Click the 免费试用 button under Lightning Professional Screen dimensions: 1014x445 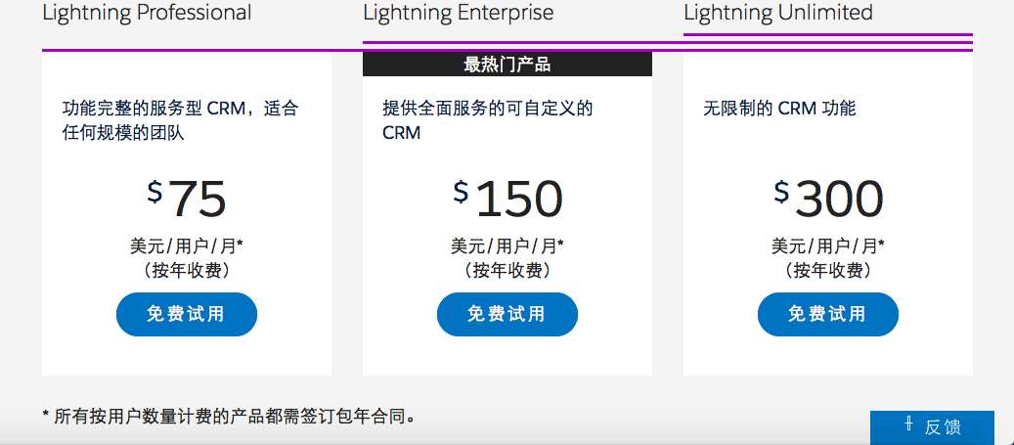[x=187, y=314]
